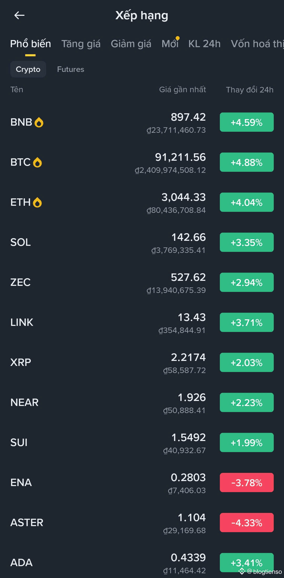This screenshot has height=578, width=284.
Task: Tap the ASTER -4.33% change badge
Action: [x=247, y=523]
